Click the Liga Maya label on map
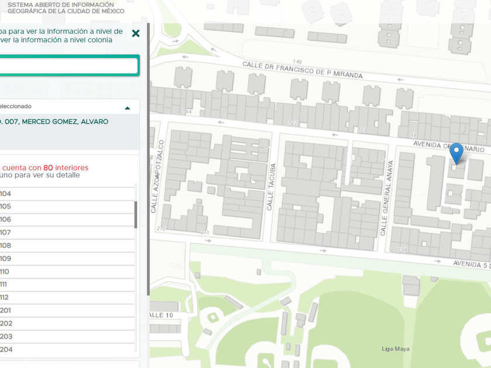 tap(395, 349)
